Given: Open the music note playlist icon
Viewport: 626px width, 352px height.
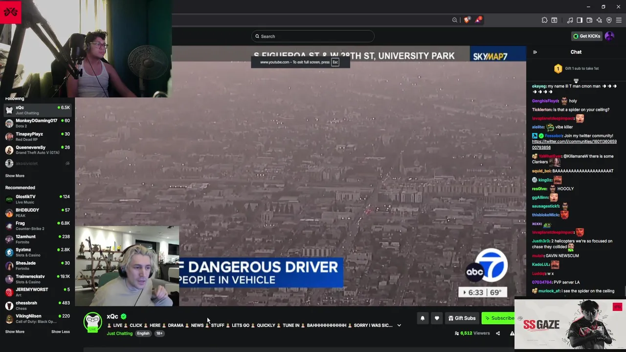Looking at the screenshot, I should tap(570, 20).
